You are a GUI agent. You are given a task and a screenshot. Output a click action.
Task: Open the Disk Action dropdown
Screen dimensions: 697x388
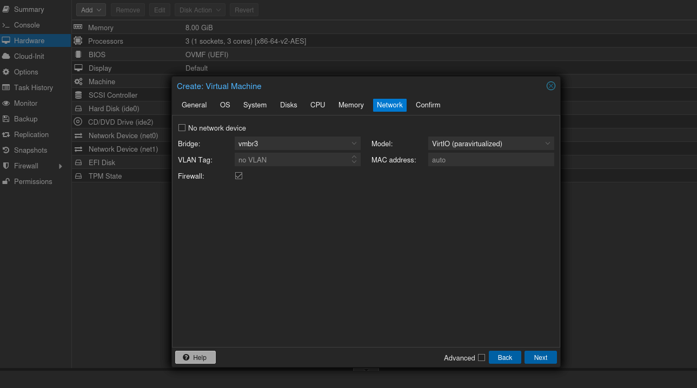coord(200,10)
